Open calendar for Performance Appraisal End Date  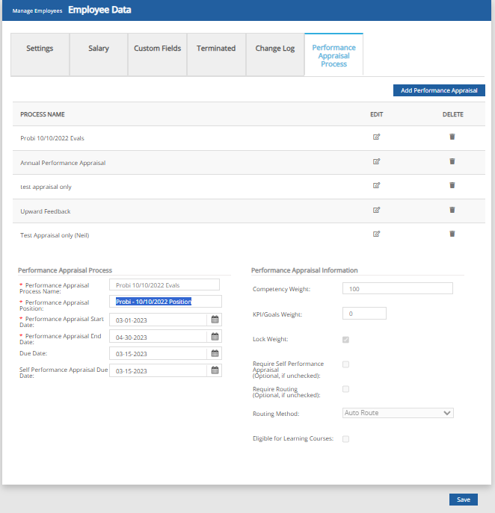pos(215,337)
